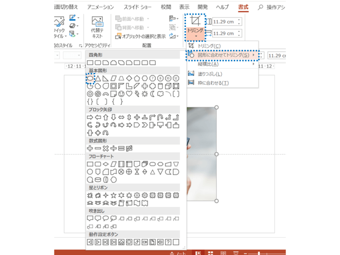The image size is (340, 255).
Task: Choose the Home action button shape
Action: coord(121,242)
